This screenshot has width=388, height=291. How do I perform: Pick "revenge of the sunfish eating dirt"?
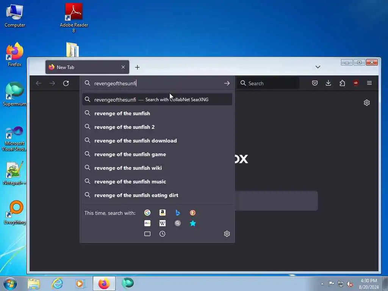pyautogui.click(x=157, y=195)
